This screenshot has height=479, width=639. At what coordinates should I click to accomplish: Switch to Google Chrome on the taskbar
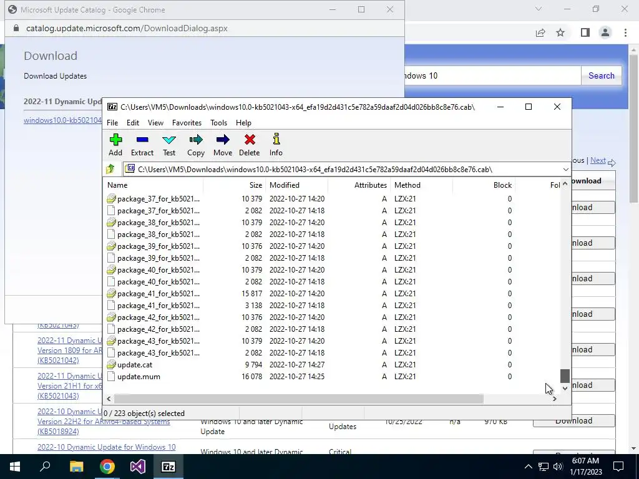click(x=107, y=467)
